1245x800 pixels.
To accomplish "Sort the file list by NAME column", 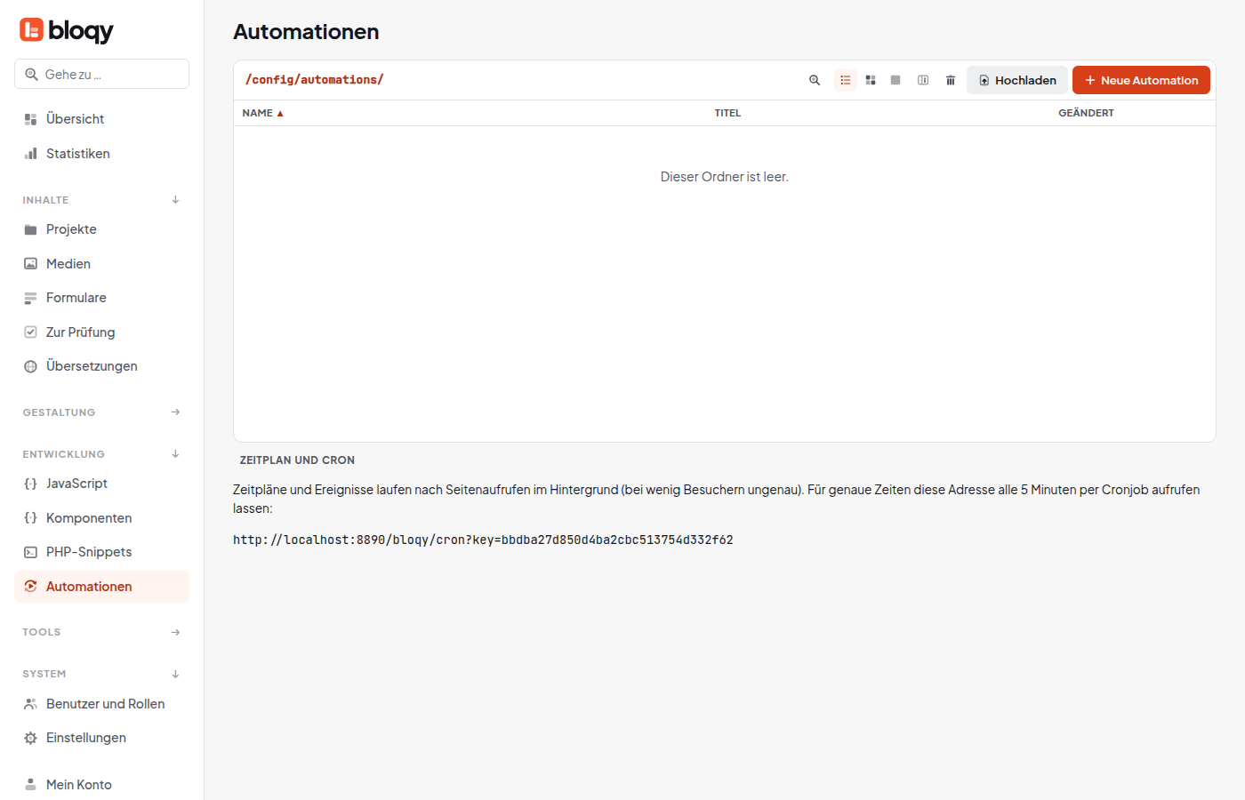I will 262,113.
